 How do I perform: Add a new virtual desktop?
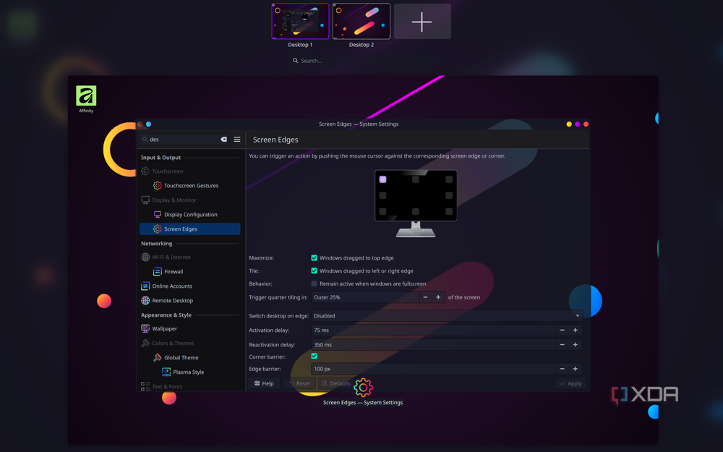pyautogui.click(x=422, y=21)
